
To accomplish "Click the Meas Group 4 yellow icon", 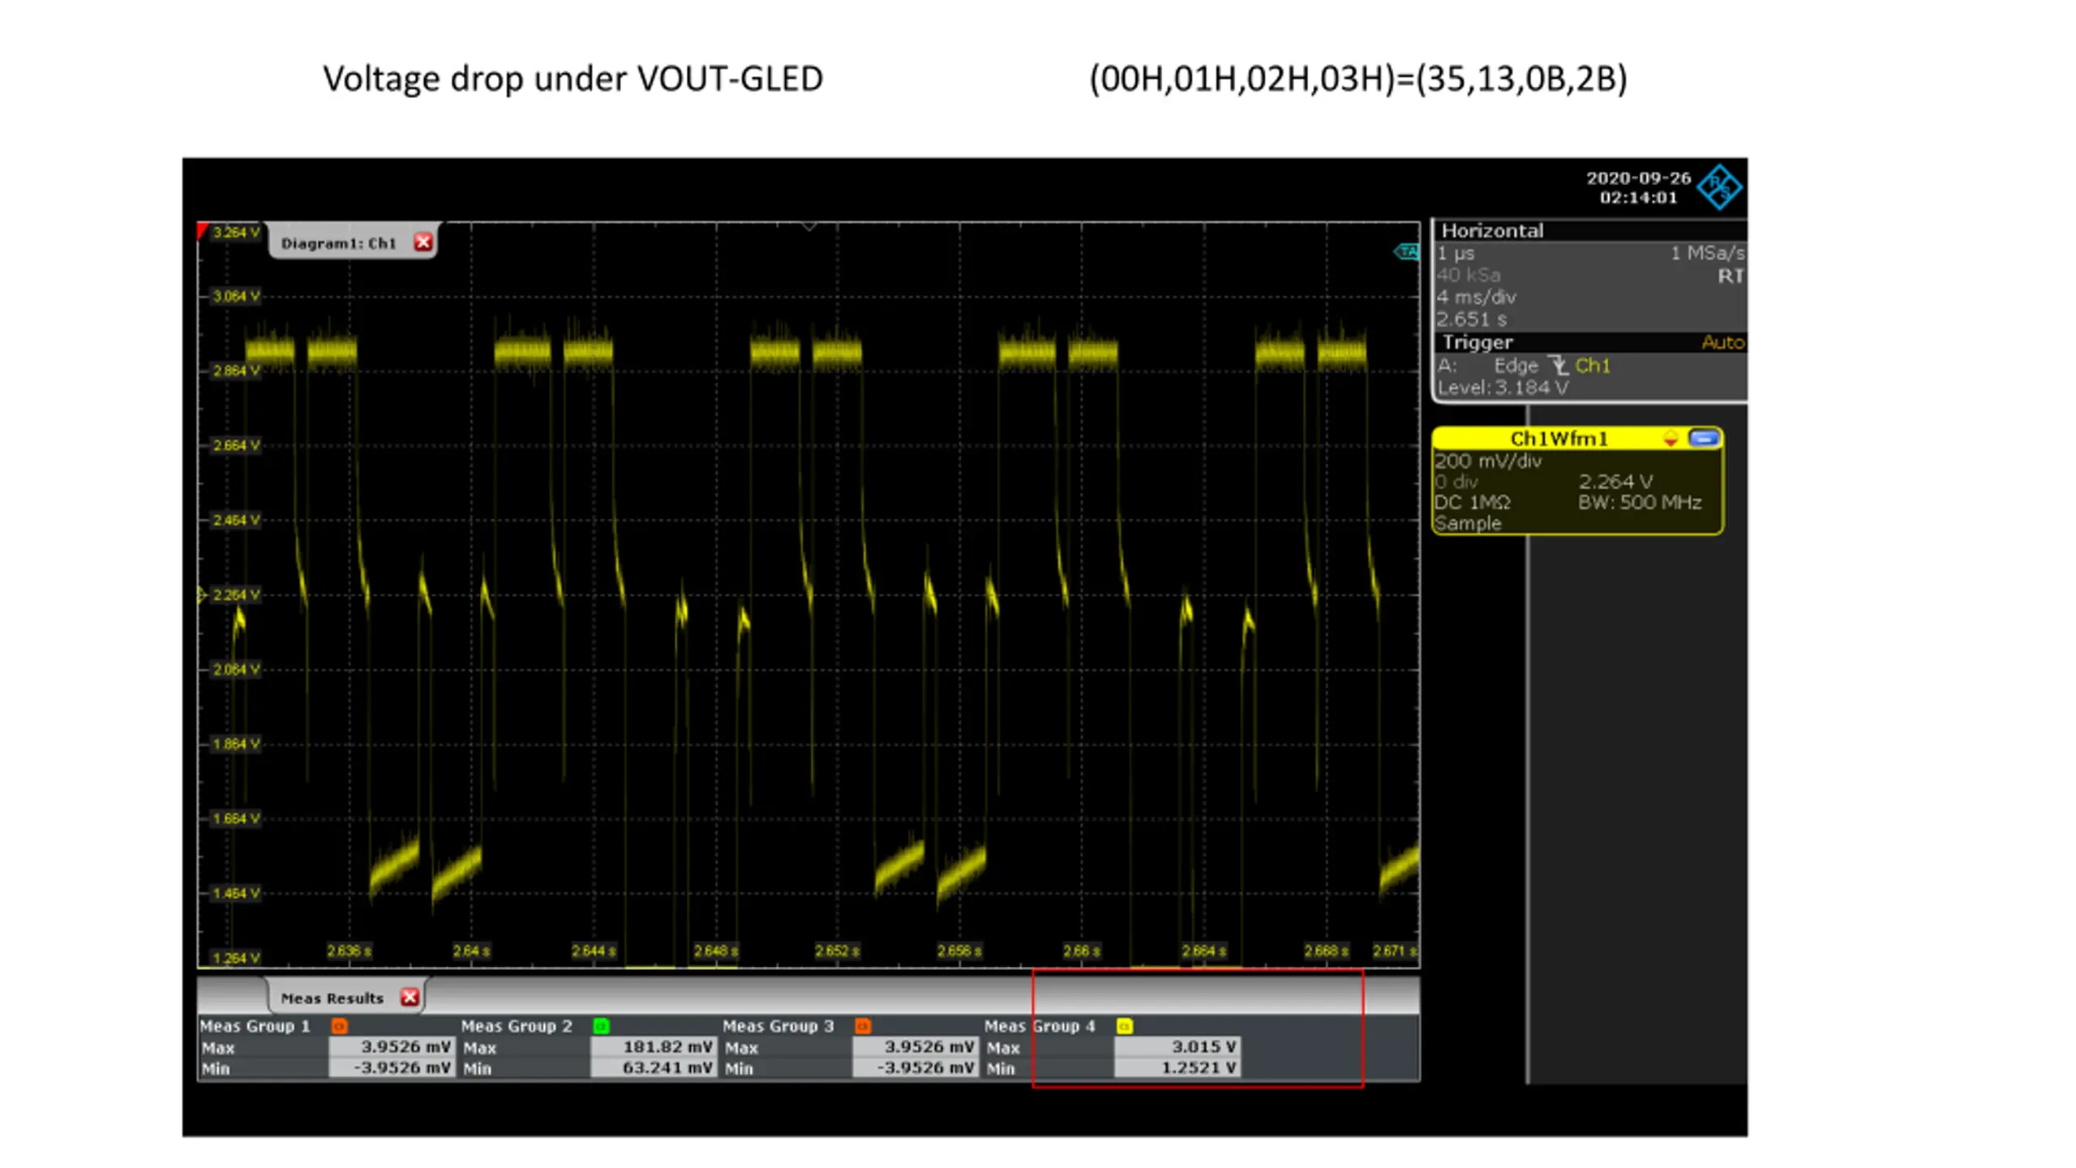I will coord(1124,1026).
